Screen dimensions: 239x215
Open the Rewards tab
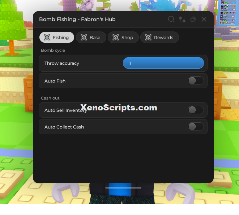[159, 37]
